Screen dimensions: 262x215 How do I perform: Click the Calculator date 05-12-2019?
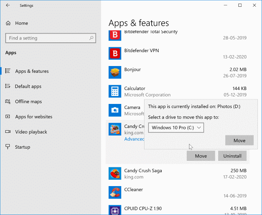pyautogui.click(x=235, y=95)
